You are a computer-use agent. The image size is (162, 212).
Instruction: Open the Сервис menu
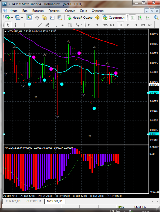(70, 11)
